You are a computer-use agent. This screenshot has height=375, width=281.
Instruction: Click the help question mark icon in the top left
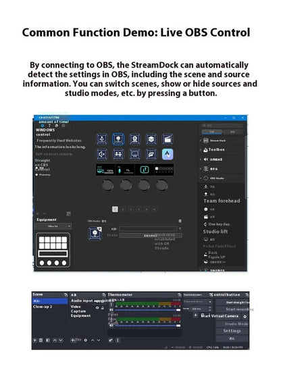point(49,125)
